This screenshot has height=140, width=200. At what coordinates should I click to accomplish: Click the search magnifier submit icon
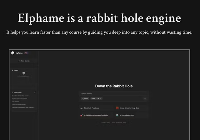pos(145,99)
